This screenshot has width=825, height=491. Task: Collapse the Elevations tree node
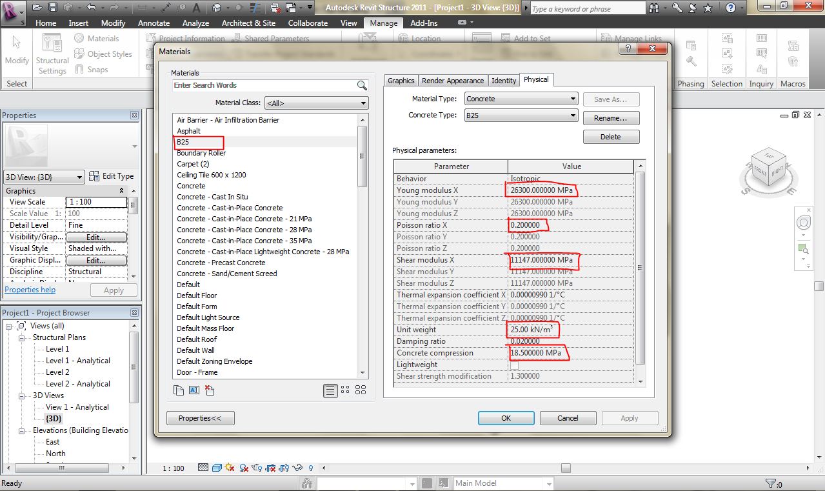point(21,430)
